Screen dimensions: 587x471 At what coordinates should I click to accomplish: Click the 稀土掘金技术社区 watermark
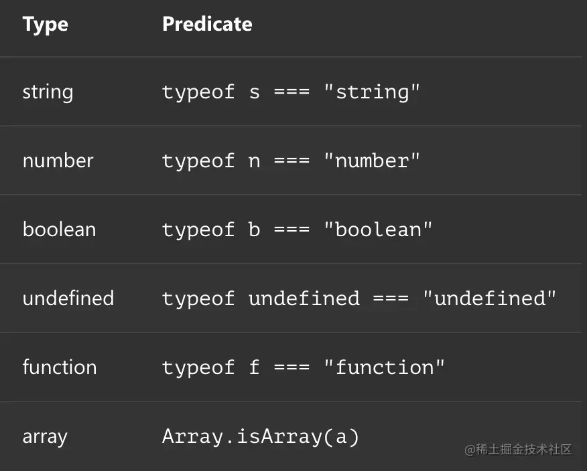point(519,450)
